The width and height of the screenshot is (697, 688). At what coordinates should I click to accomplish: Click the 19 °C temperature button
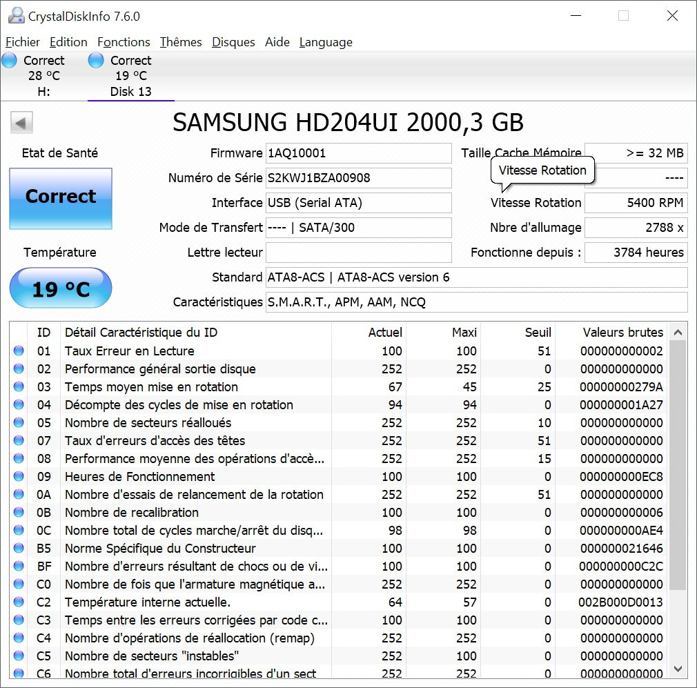coord(61,288)
